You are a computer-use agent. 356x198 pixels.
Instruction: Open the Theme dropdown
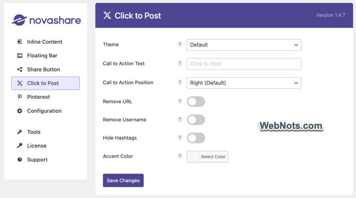click(244, 45)
